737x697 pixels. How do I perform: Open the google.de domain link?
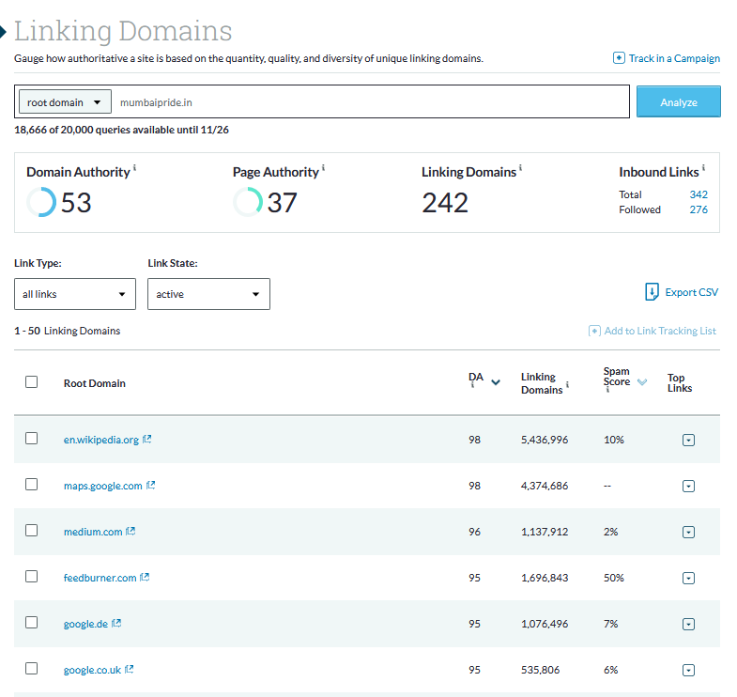[x=86, y=624]
